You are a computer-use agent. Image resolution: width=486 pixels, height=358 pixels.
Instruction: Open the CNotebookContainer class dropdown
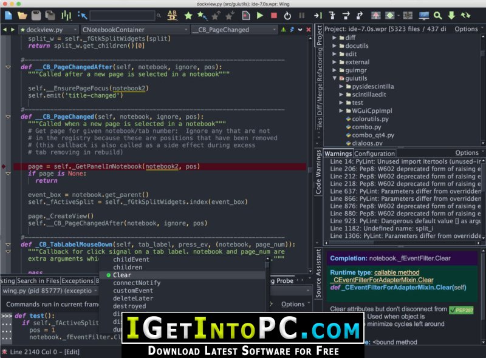(135, 30)
